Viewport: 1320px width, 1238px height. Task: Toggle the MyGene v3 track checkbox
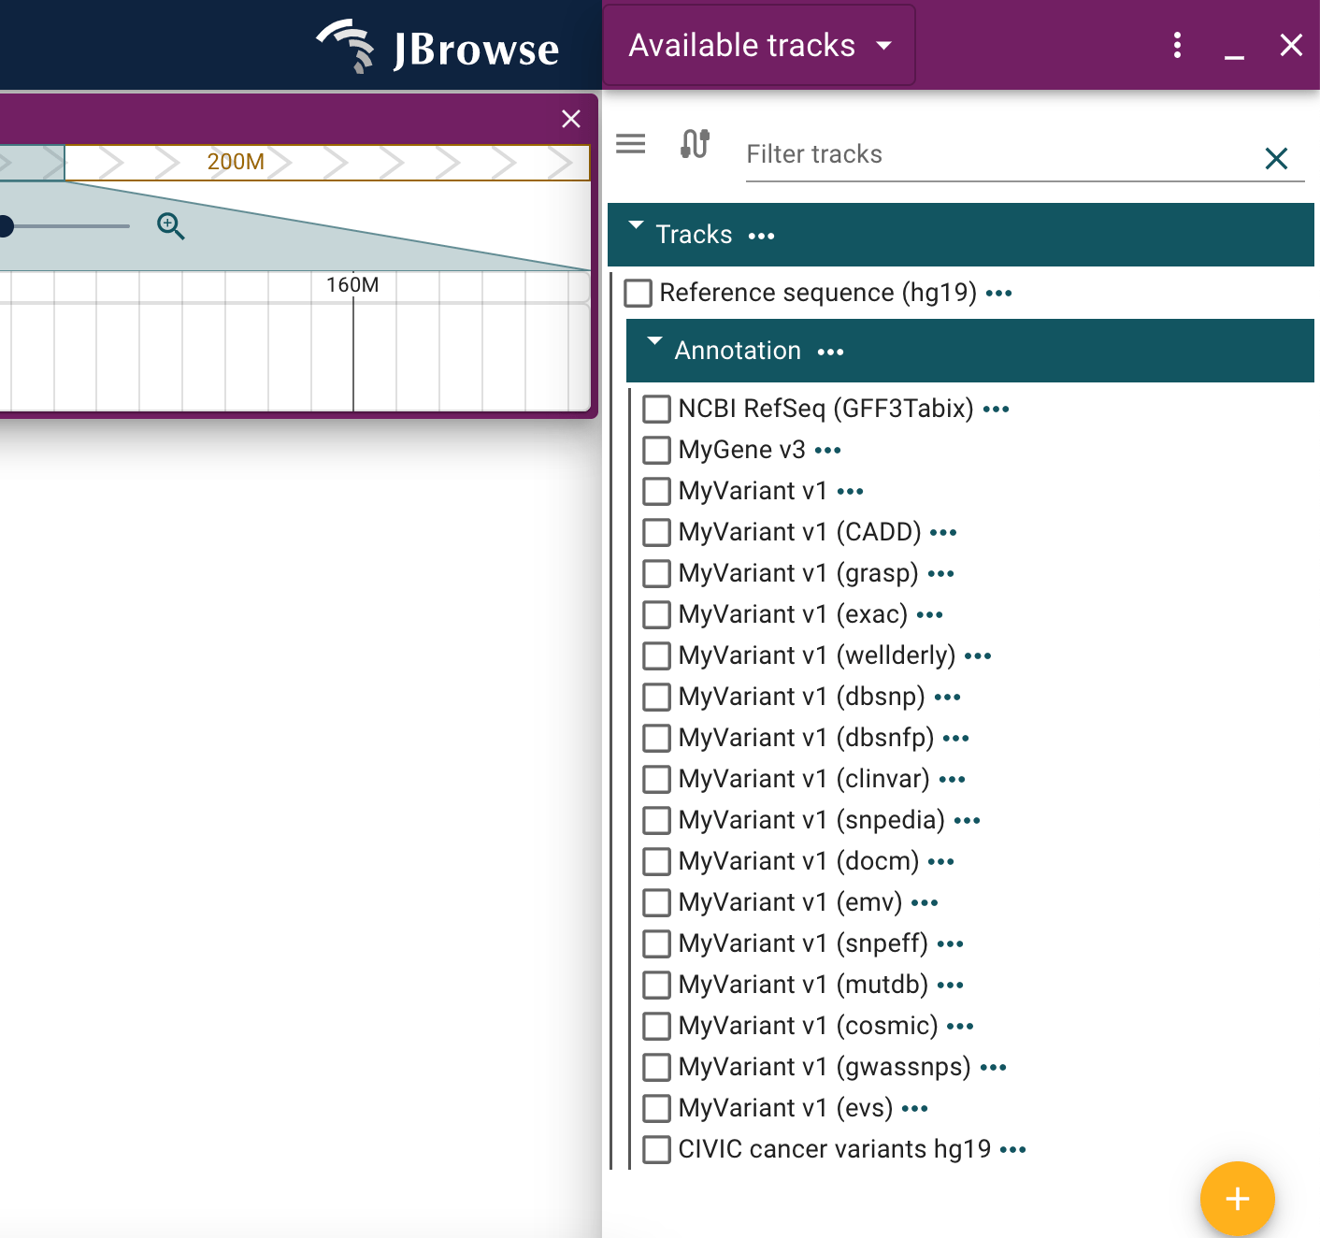[657, 450]
